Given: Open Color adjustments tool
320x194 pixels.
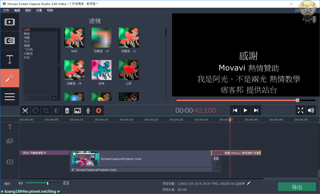Looking at the screenshot, I should [57, 111].
